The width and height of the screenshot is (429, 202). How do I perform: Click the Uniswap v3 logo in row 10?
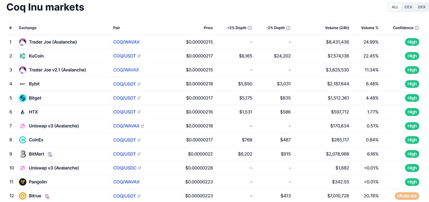(x=23, y=168)
